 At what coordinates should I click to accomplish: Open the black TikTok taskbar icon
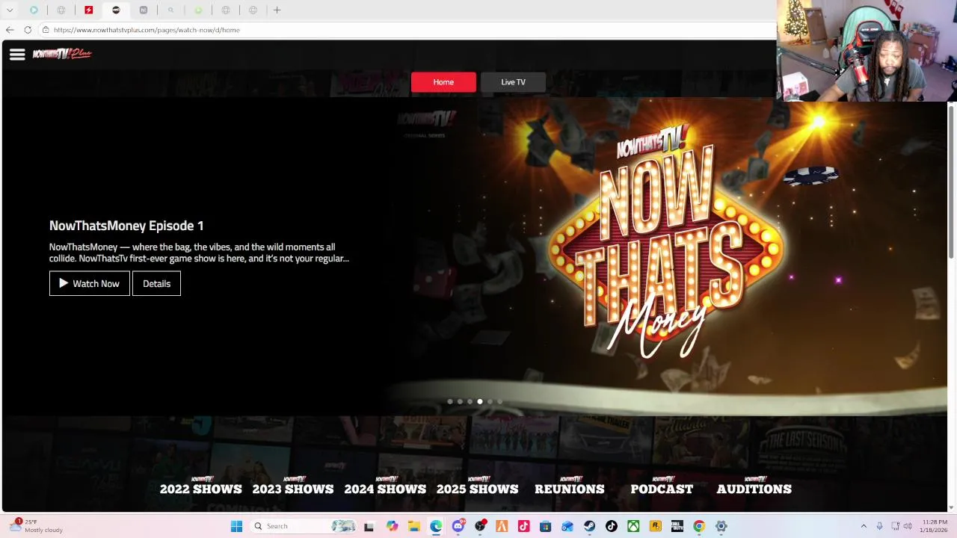611,526
